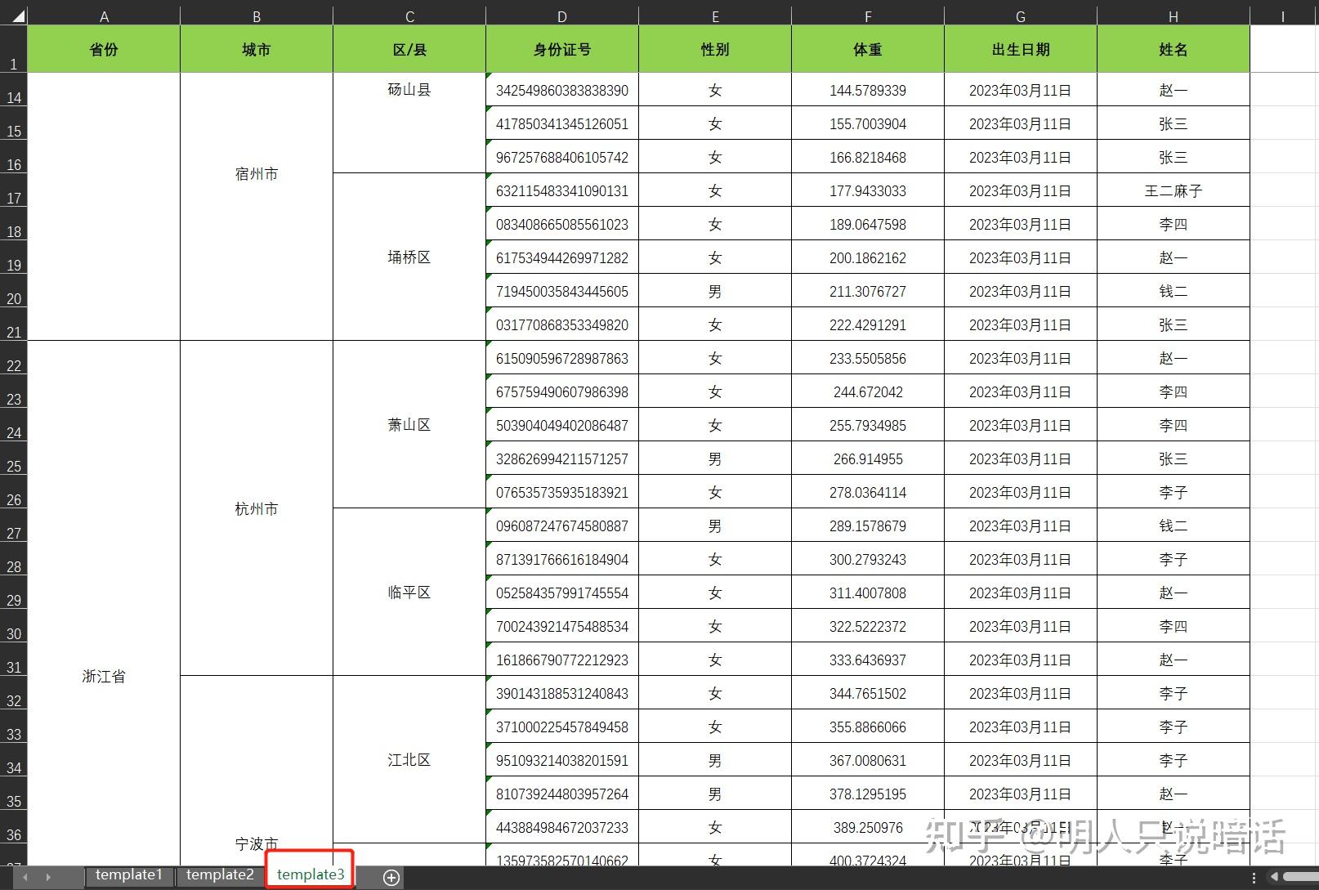Select column header H 姓名
The image size is (1319, 890).
[1173, 14]
